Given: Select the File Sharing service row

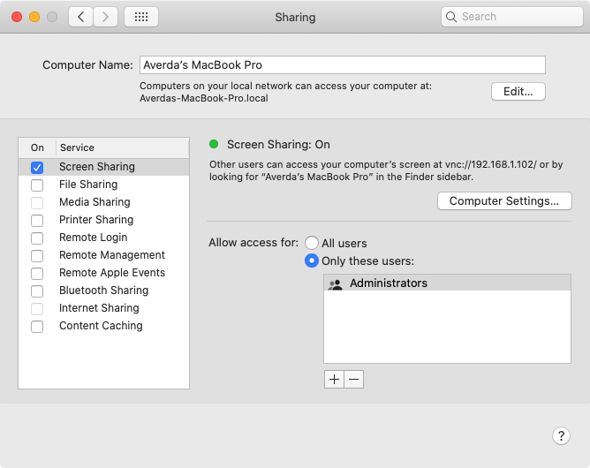Looking at the screenshot, I should click(104, 185).
